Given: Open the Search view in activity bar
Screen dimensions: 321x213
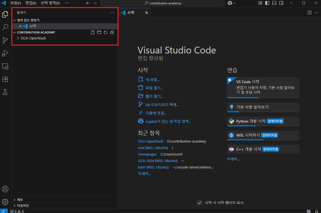Looking at the screenshot, I should click(x=5, y=27).
